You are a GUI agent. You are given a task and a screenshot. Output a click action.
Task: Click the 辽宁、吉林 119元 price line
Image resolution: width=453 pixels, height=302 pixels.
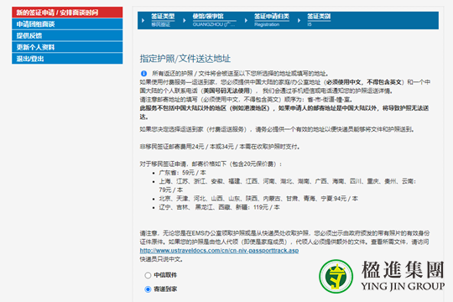click(x=219, y=207)
